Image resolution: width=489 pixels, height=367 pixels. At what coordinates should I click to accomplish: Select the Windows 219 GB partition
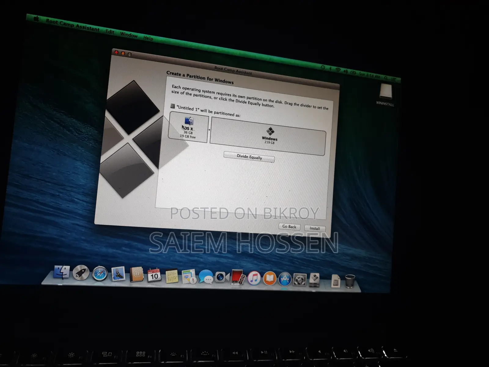coord(268,136)
